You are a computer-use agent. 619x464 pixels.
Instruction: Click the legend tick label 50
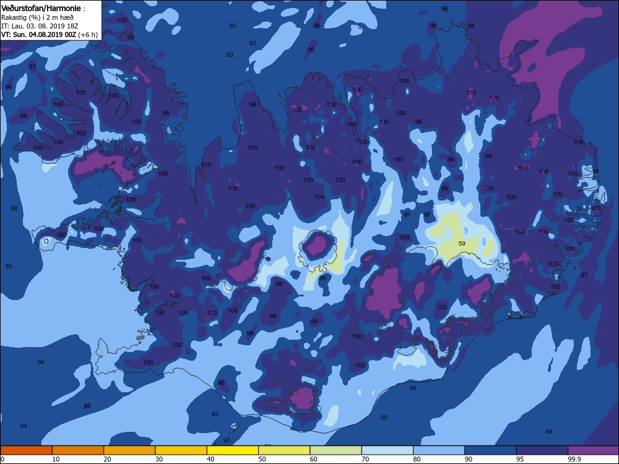pos(262,459)
